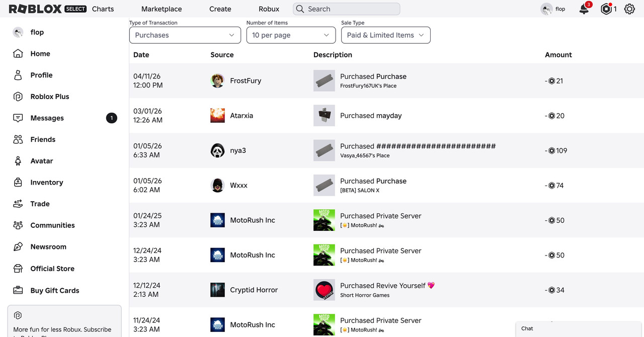The height and width of the screenshot is (337, 644).
Task: Open the Revive Yourself item thumbnail
Action: [324, 290]
